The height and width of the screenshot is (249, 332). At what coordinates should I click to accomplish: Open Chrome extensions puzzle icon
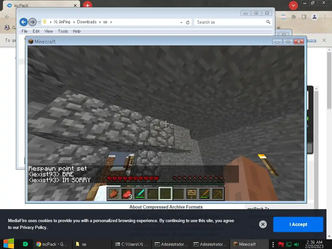coord(293,17)
